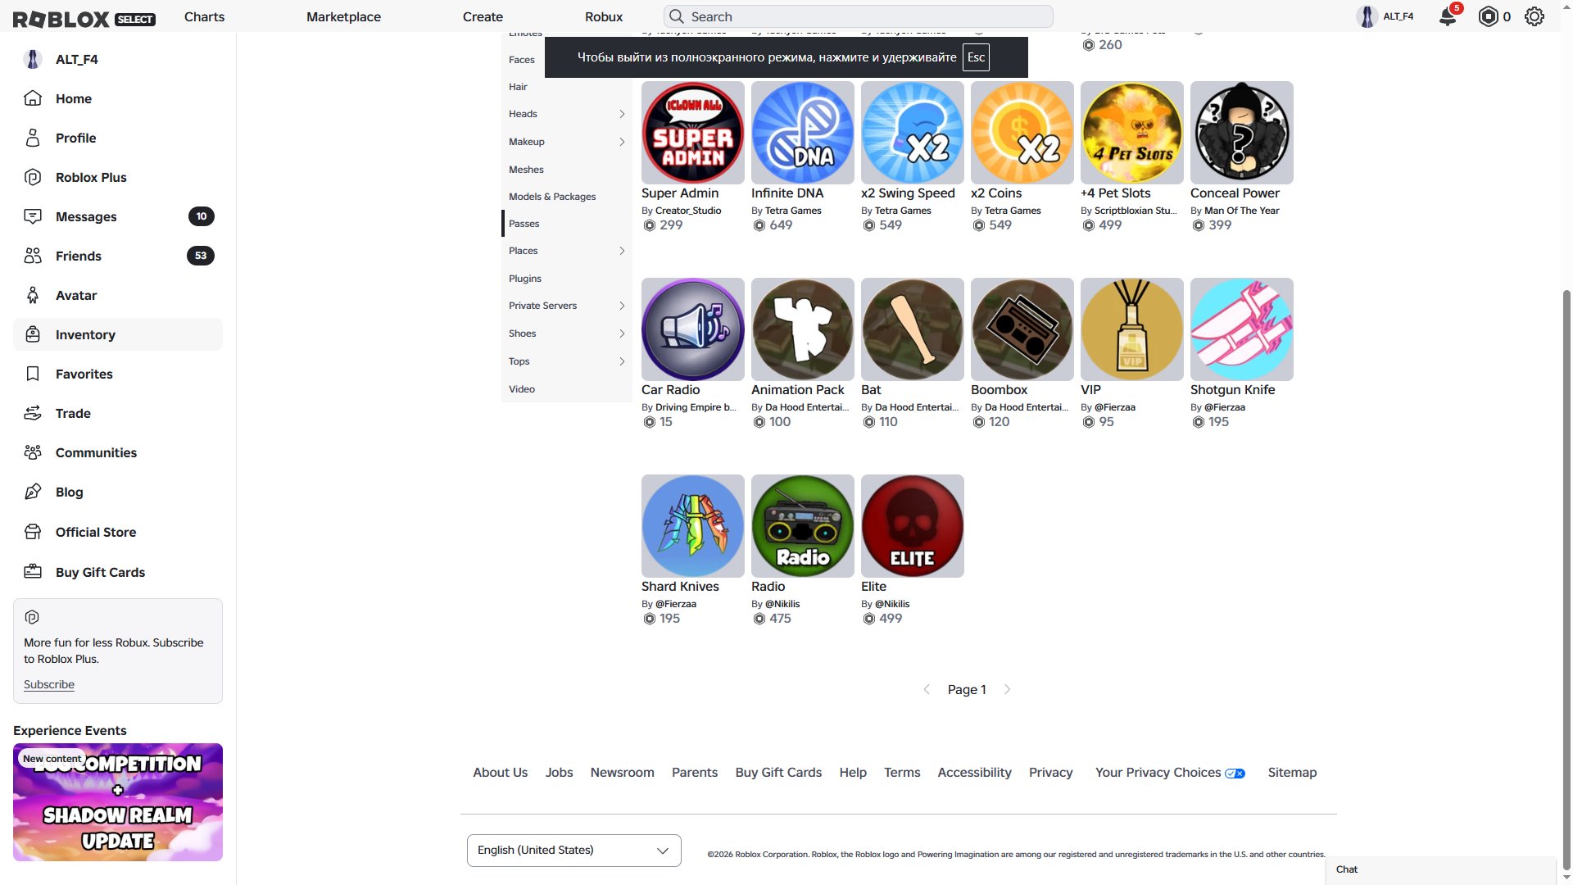
Task: Click the Subscribe link
Action: click(49, 684)
